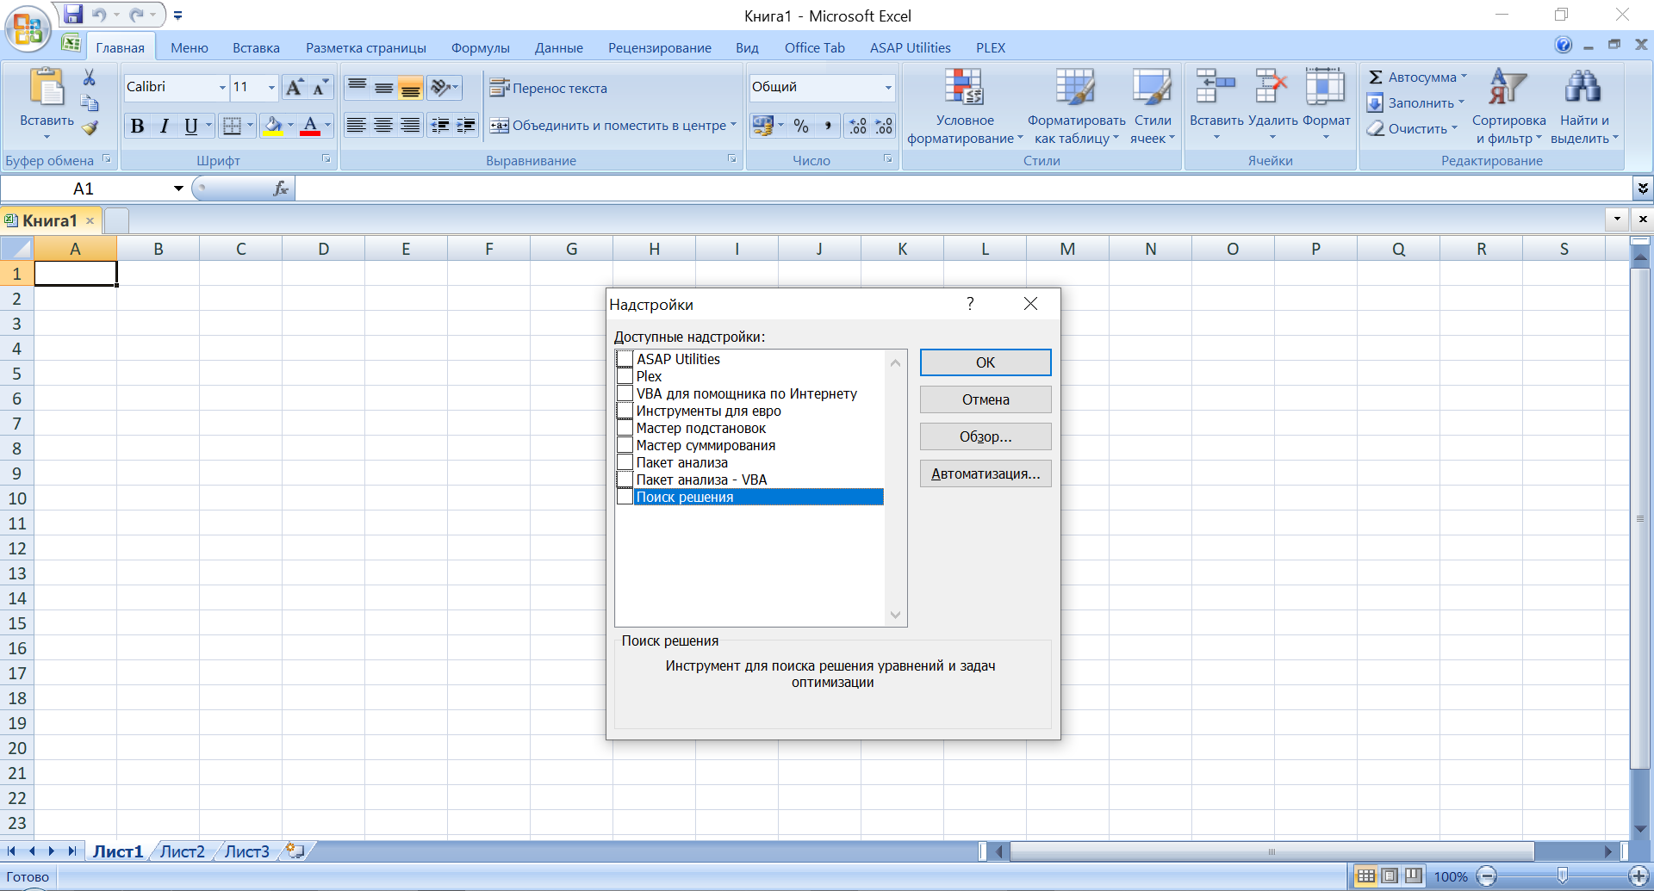Open the Разметка страницы tab

[x=366, y=47]
